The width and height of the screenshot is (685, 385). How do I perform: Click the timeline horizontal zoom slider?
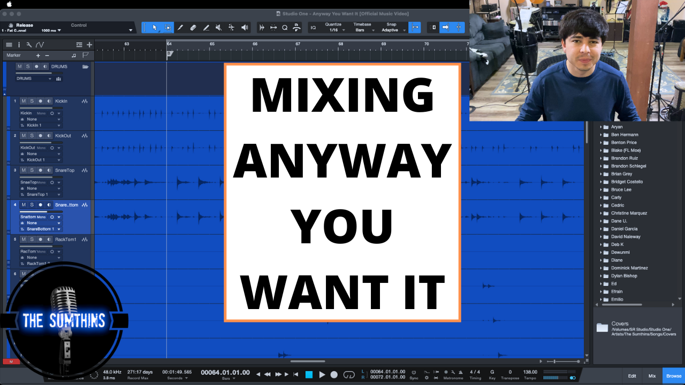pyautogui.click(x=562, y=361)
